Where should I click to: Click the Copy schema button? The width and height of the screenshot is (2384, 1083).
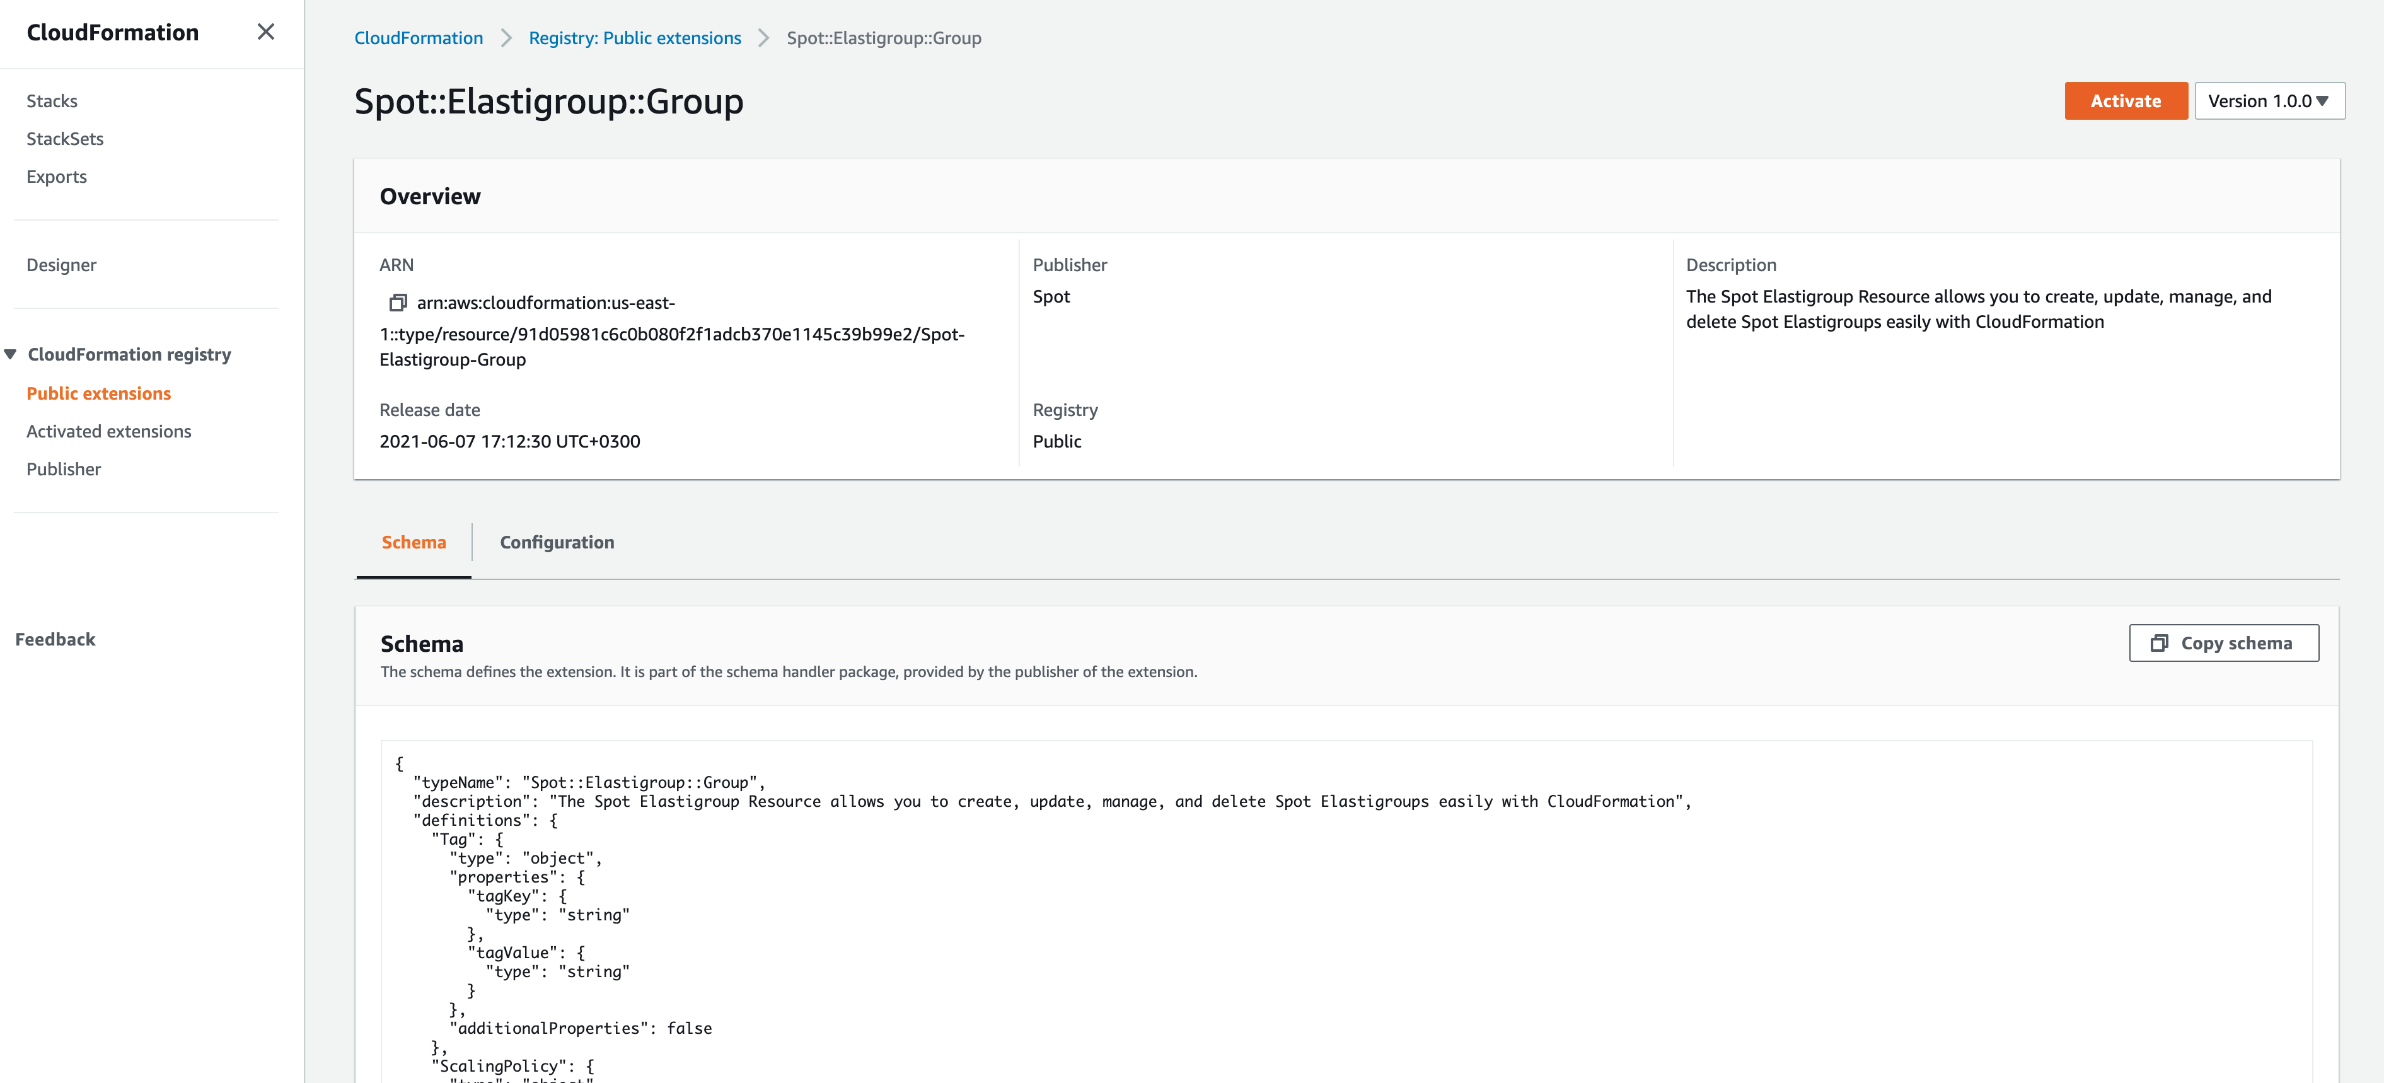[2223, 644]
